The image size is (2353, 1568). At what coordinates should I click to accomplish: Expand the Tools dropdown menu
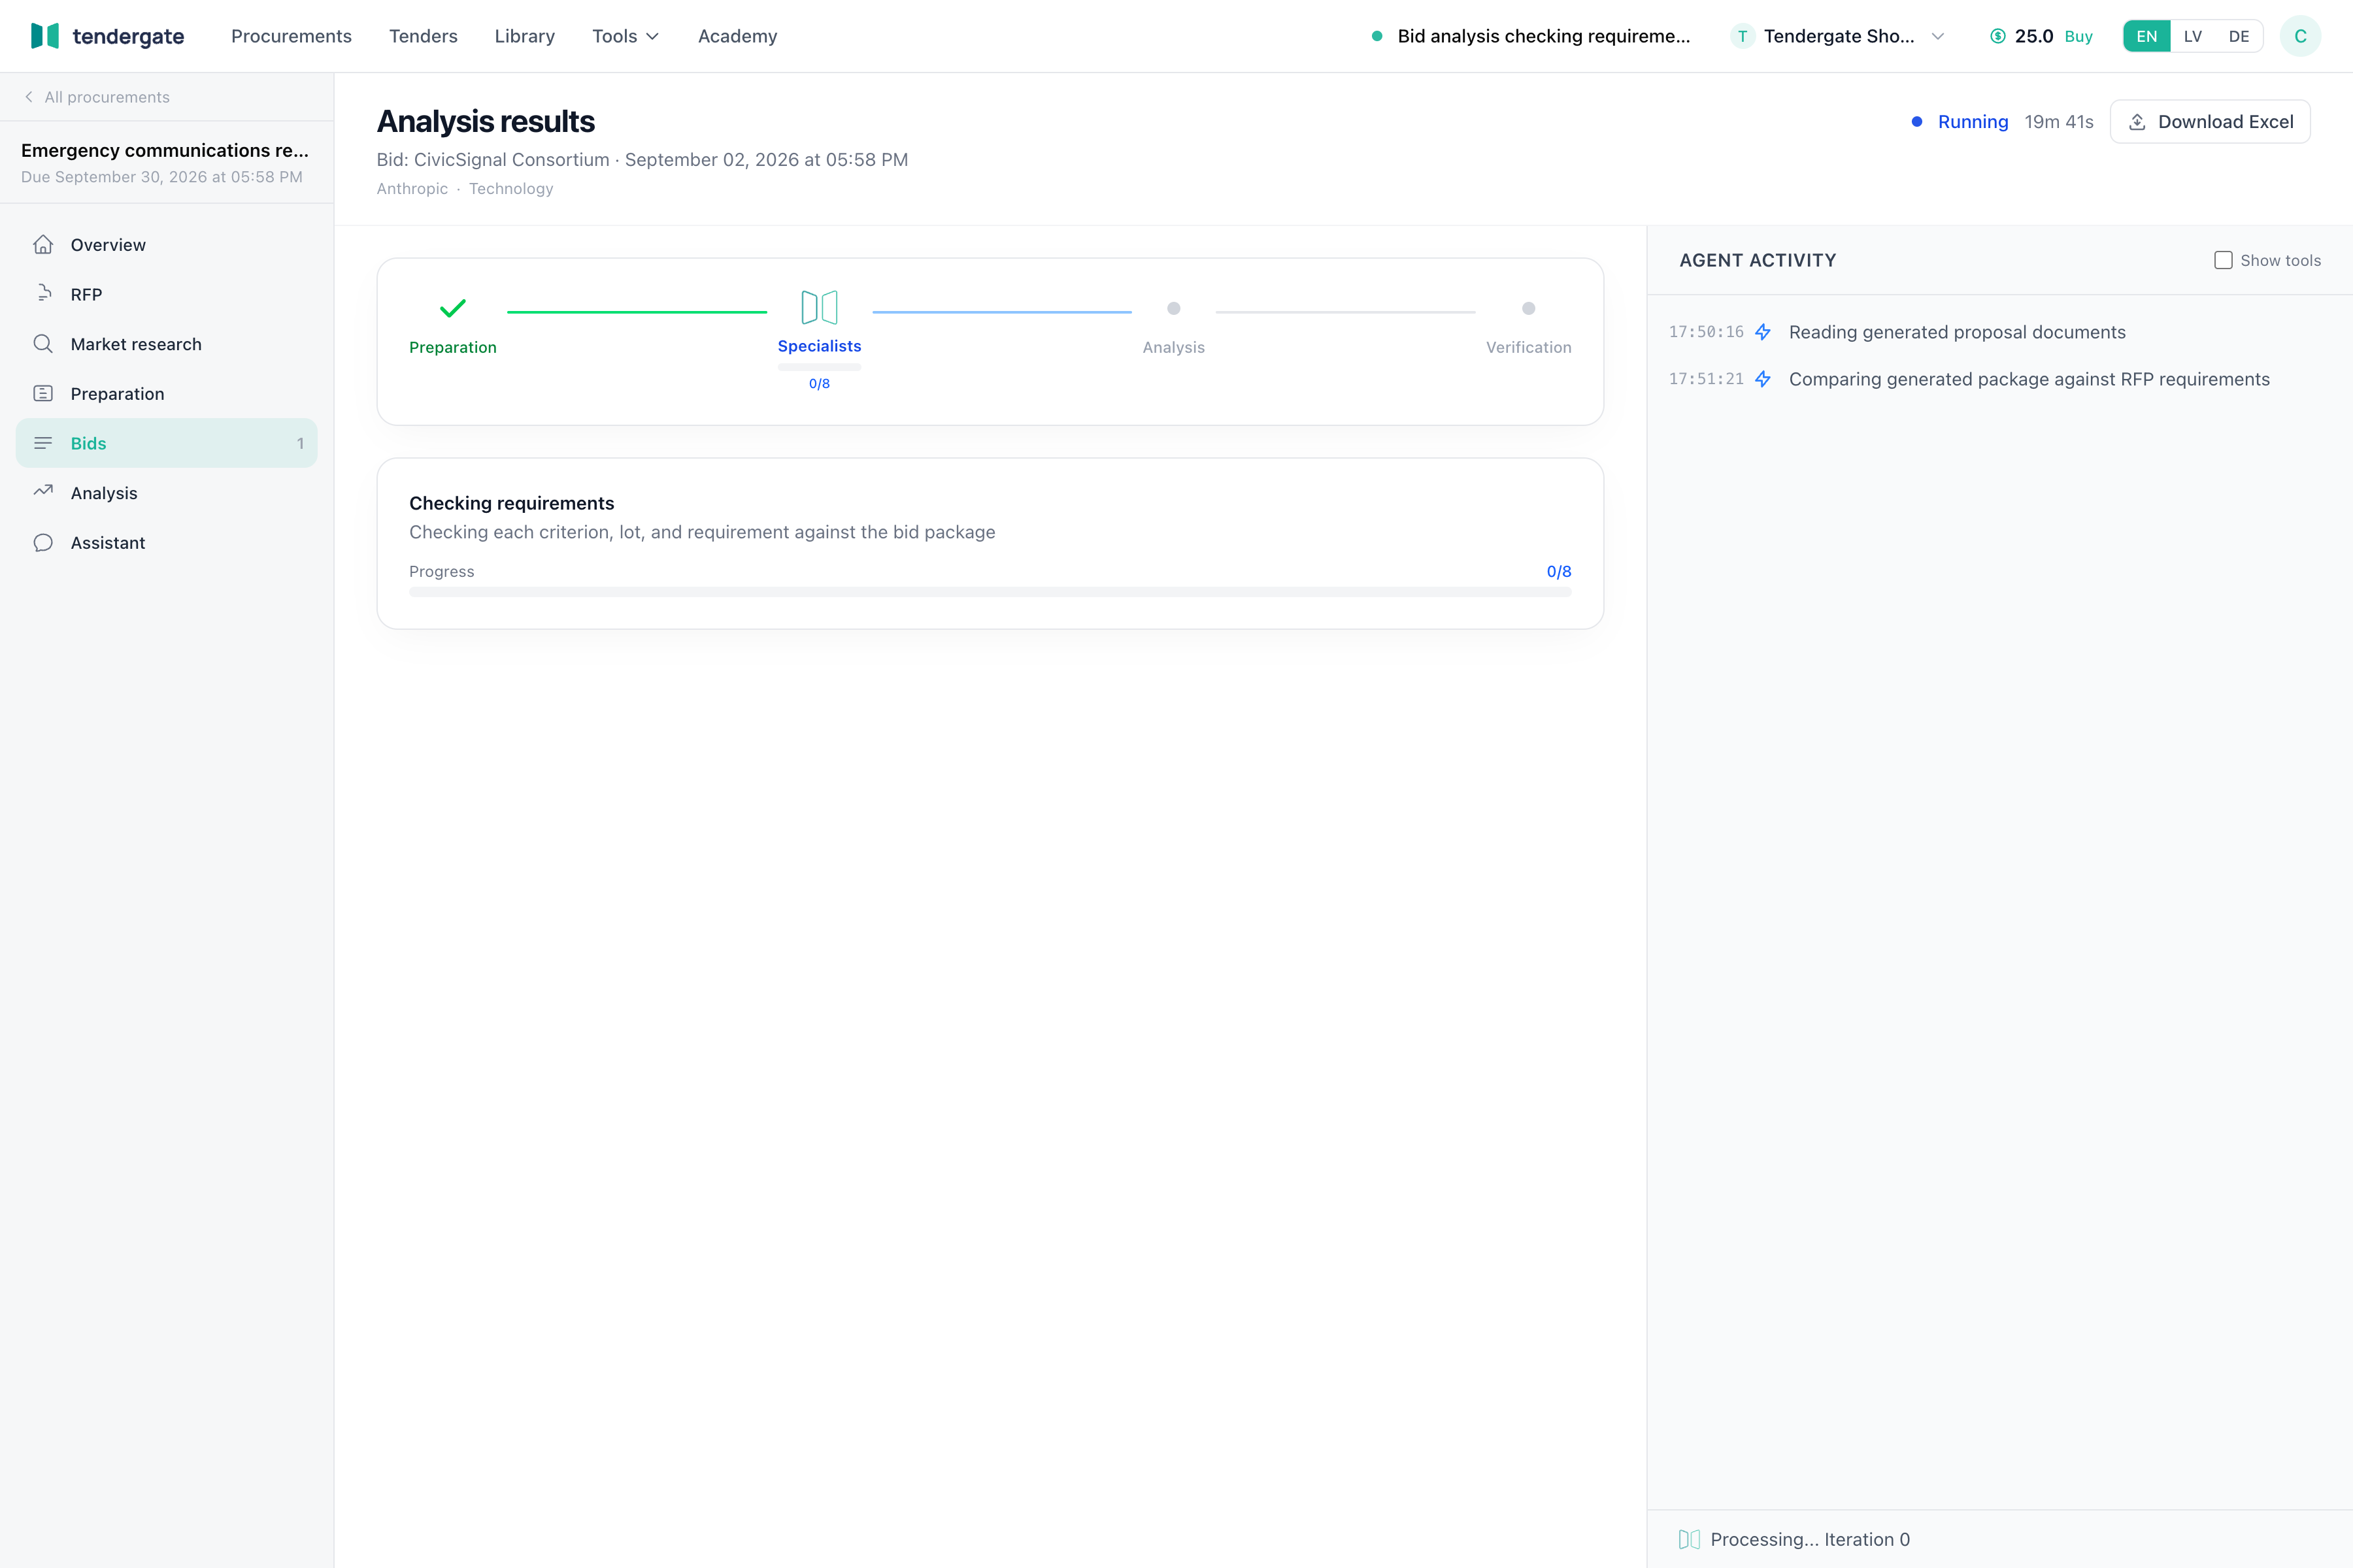(x=626, y=36)
